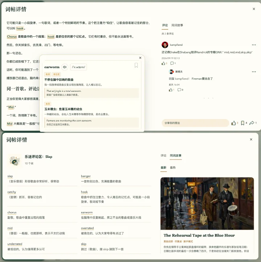Click the 乐迷评论区：Slap title
The height and width of the screenshot is (262, 261).
click(x=38, y=157)
